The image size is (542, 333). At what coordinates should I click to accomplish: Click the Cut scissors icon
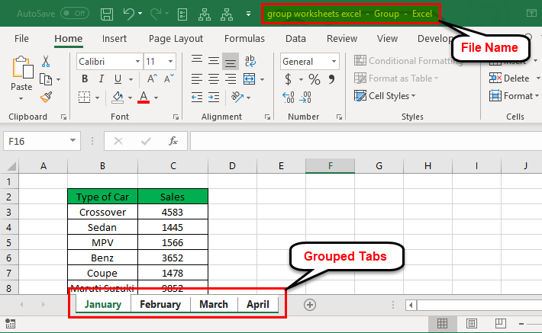46,62
